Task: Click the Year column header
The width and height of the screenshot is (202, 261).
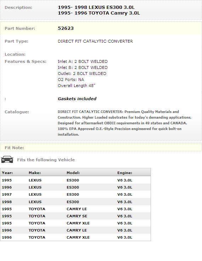Action: click(x=7, y=173)
